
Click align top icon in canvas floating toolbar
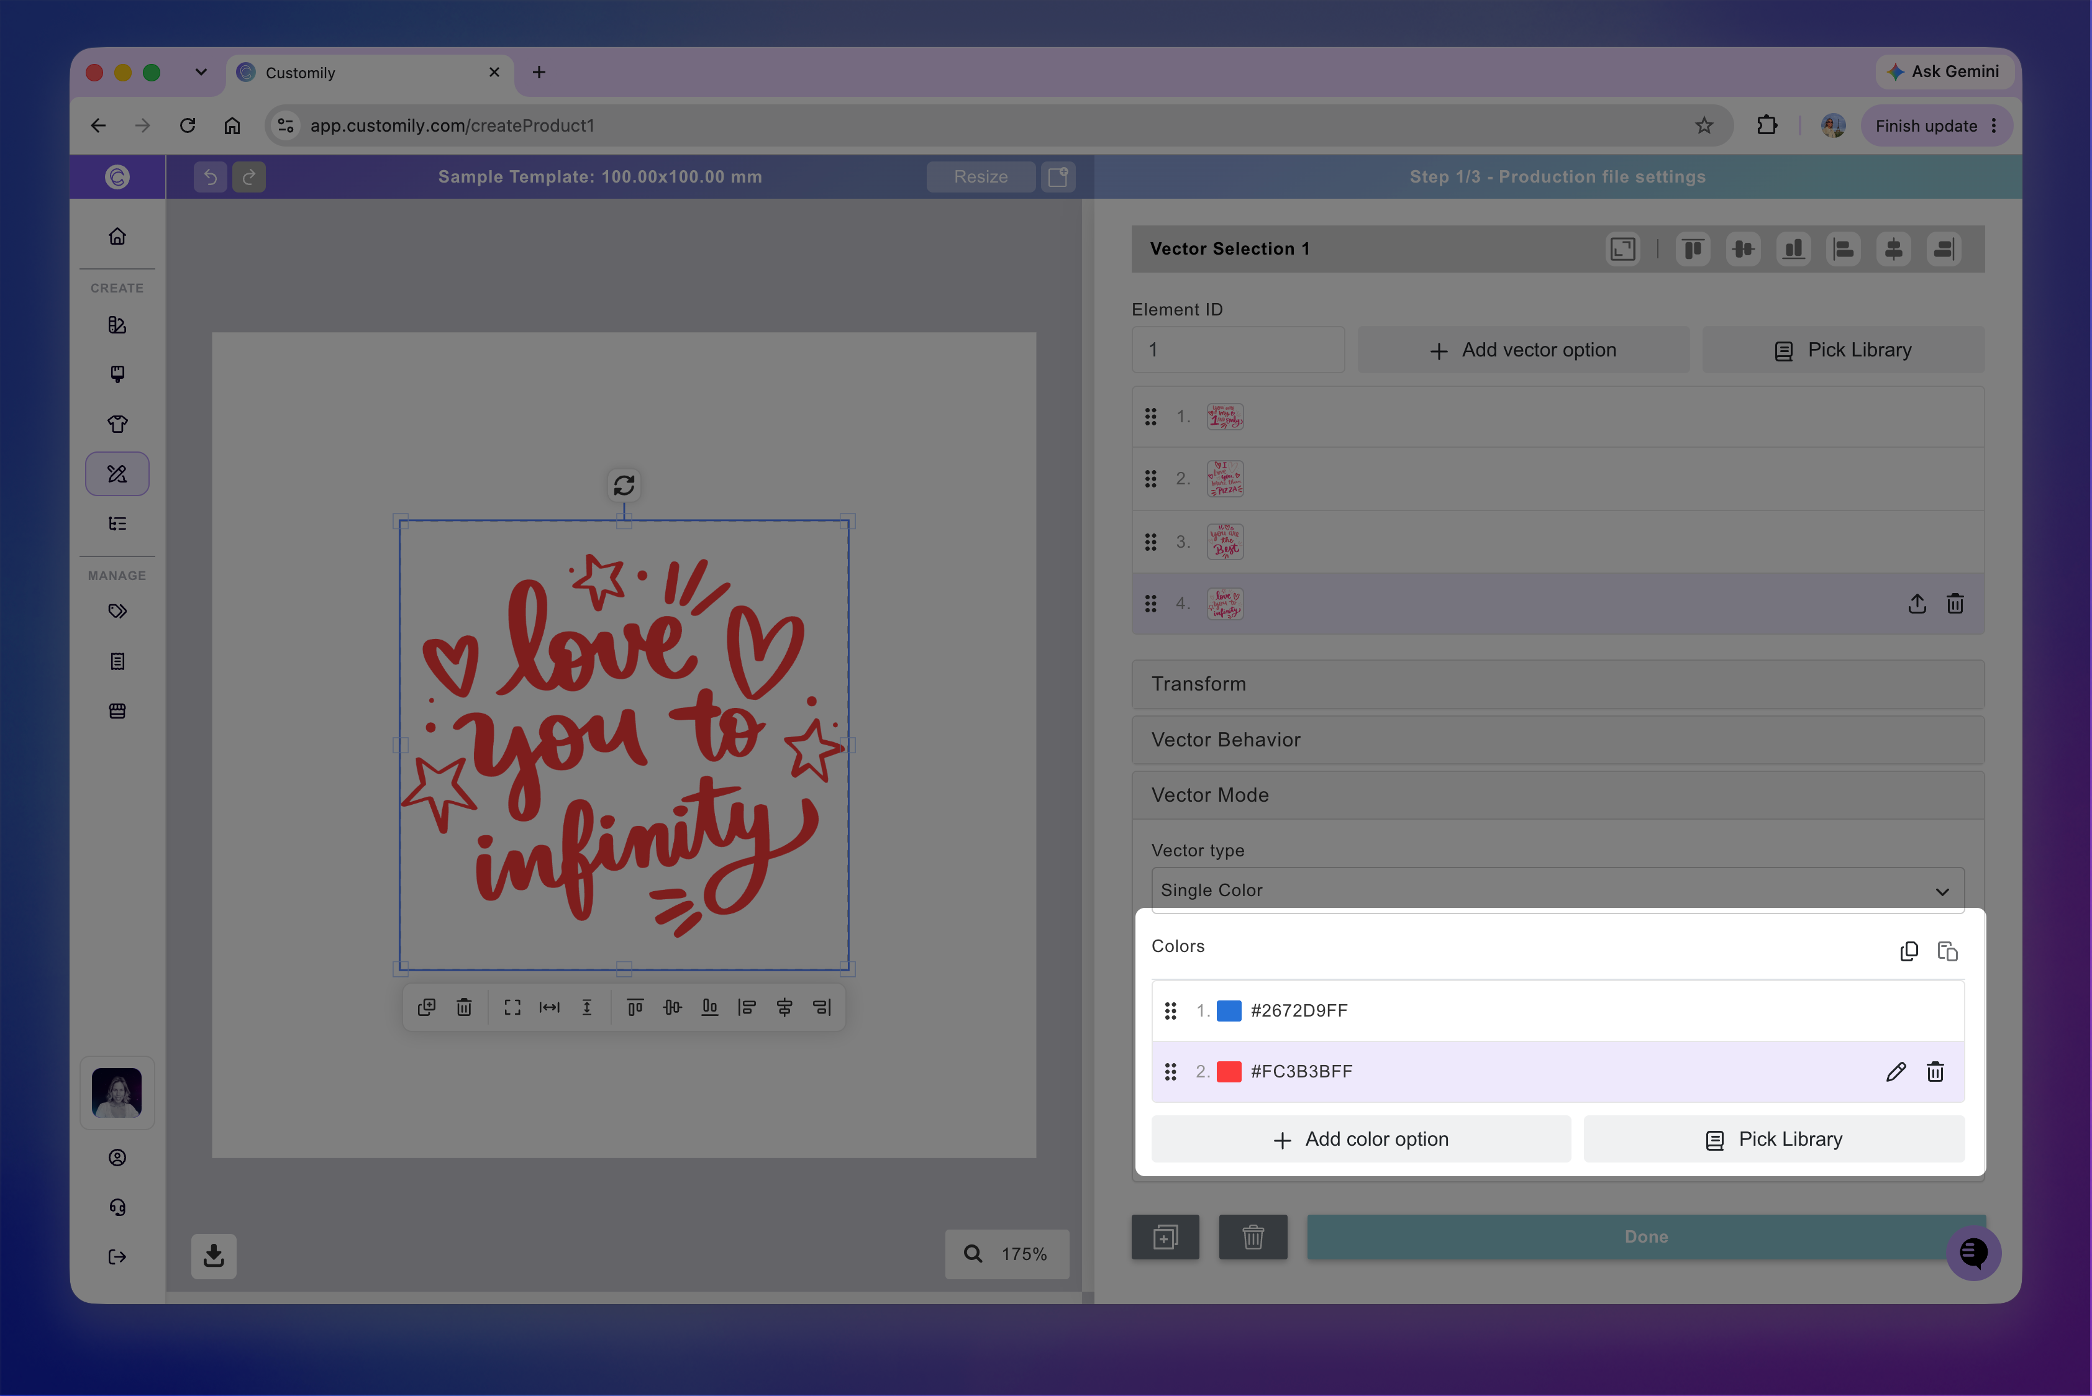coord(635,1007)
